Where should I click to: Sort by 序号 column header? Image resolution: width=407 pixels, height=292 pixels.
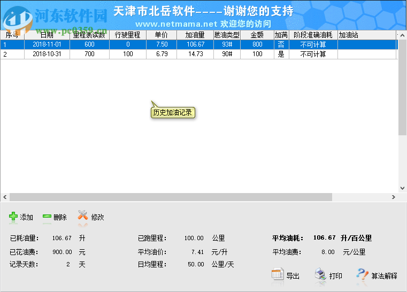[x=12, y=35]
